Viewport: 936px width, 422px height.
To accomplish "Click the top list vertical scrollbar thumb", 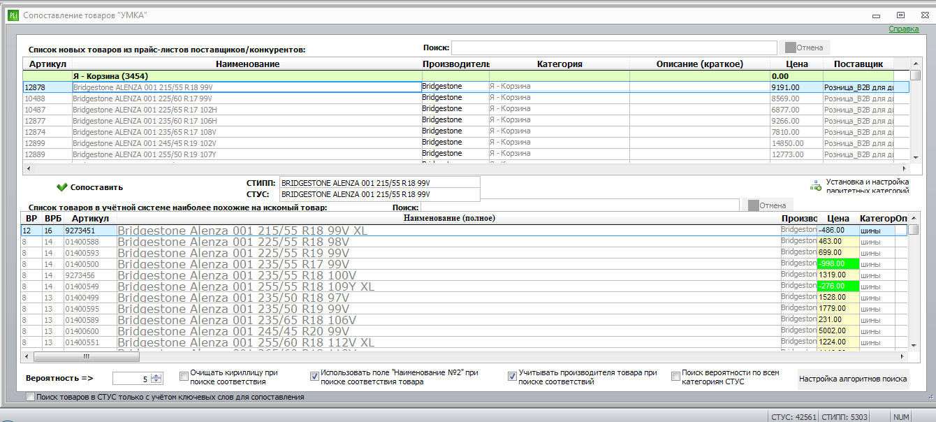I will pos(915,75).
